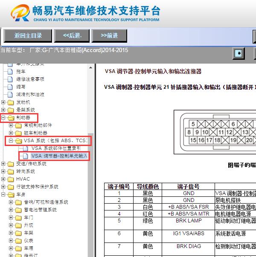This screenshot has width=256, height=257.
Task: Collapse the 车身 folder
Action: (3, 194)
